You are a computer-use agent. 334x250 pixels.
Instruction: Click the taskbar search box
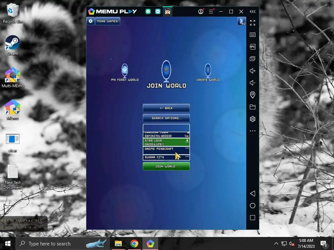[x=63, y=243]
